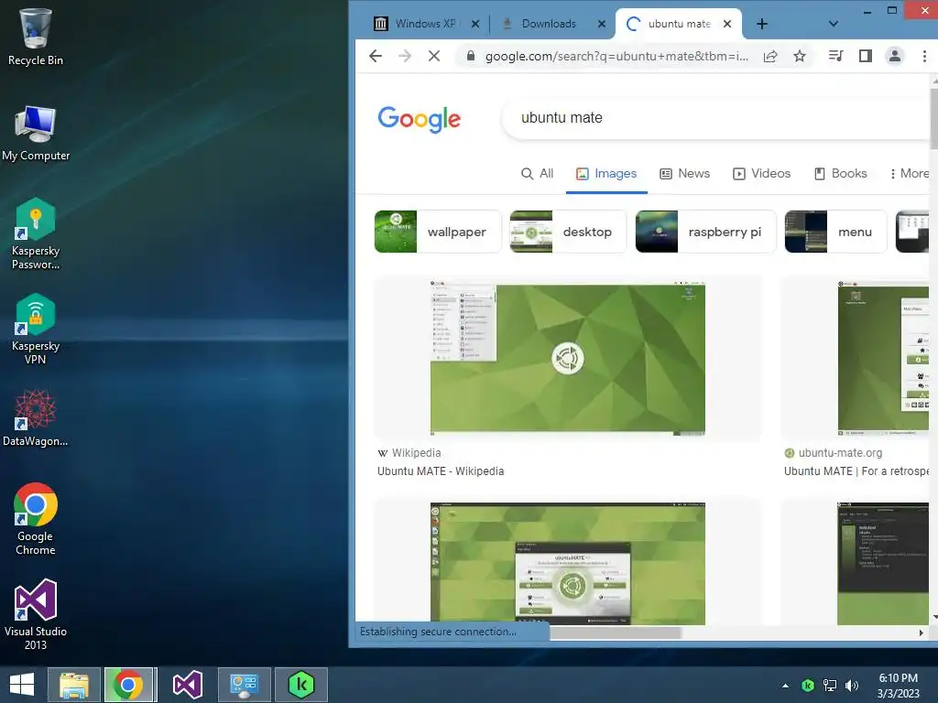Switch to Books search results
Screen dimensions: 938x703
click(x=841, y=173)
